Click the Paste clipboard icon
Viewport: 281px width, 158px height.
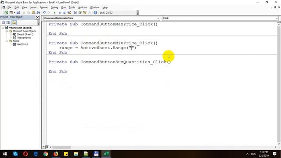[33, 13]
